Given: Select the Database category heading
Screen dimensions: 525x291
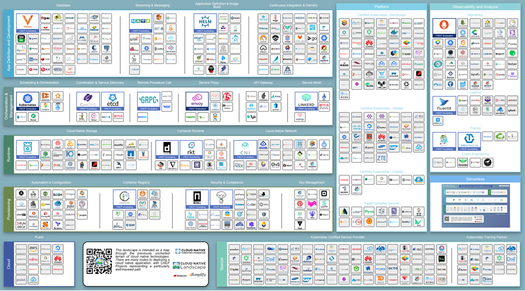Looking at the screenshot, I should point(63,5).
